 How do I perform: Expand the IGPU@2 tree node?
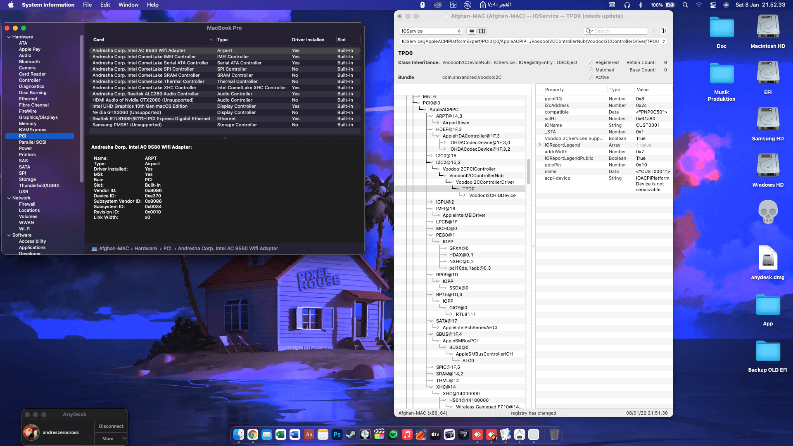[430, 202]
